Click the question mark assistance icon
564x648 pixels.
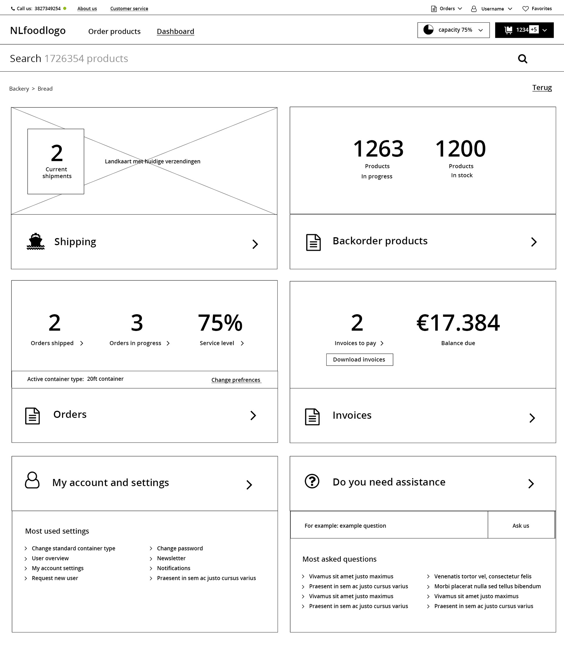pos(312,481)
